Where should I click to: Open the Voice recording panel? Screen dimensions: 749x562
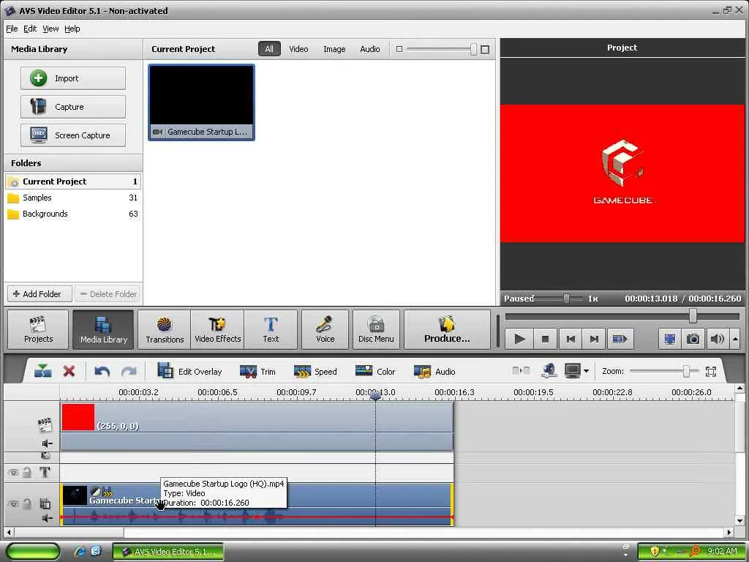325,330
